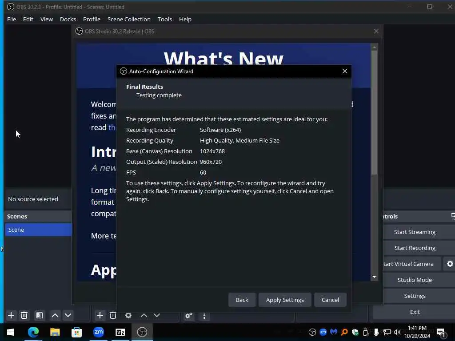Move scene up arrow
Screen dimensions: 455x341
(x=55, y=315)
